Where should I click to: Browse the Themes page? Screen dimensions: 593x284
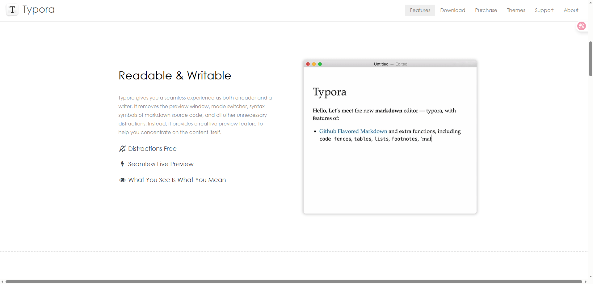pyautogui.click(x=516, y=10)
